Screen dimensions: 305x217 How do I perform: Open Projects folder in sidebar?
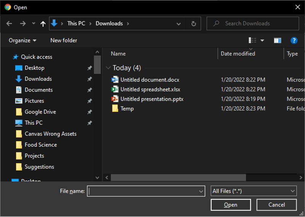tap(34, 156)
